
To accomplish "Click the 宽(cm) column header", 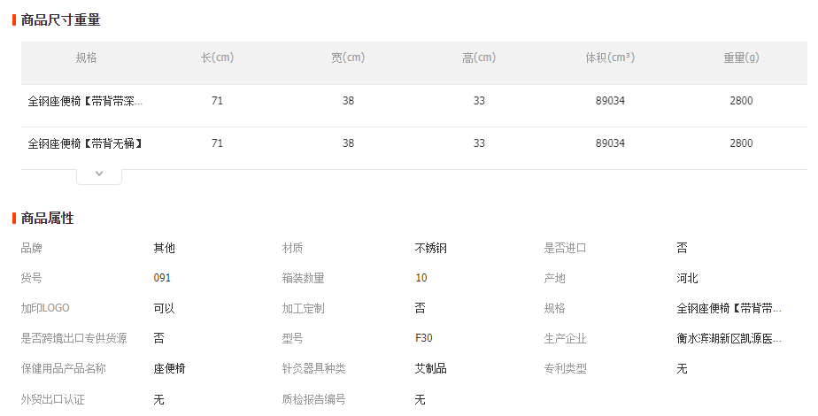I will point(348,58).
